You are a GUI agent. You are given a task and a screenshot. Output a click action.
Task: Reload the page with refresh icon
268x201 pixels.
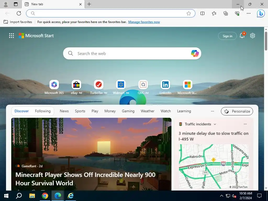tap(19, 13)
